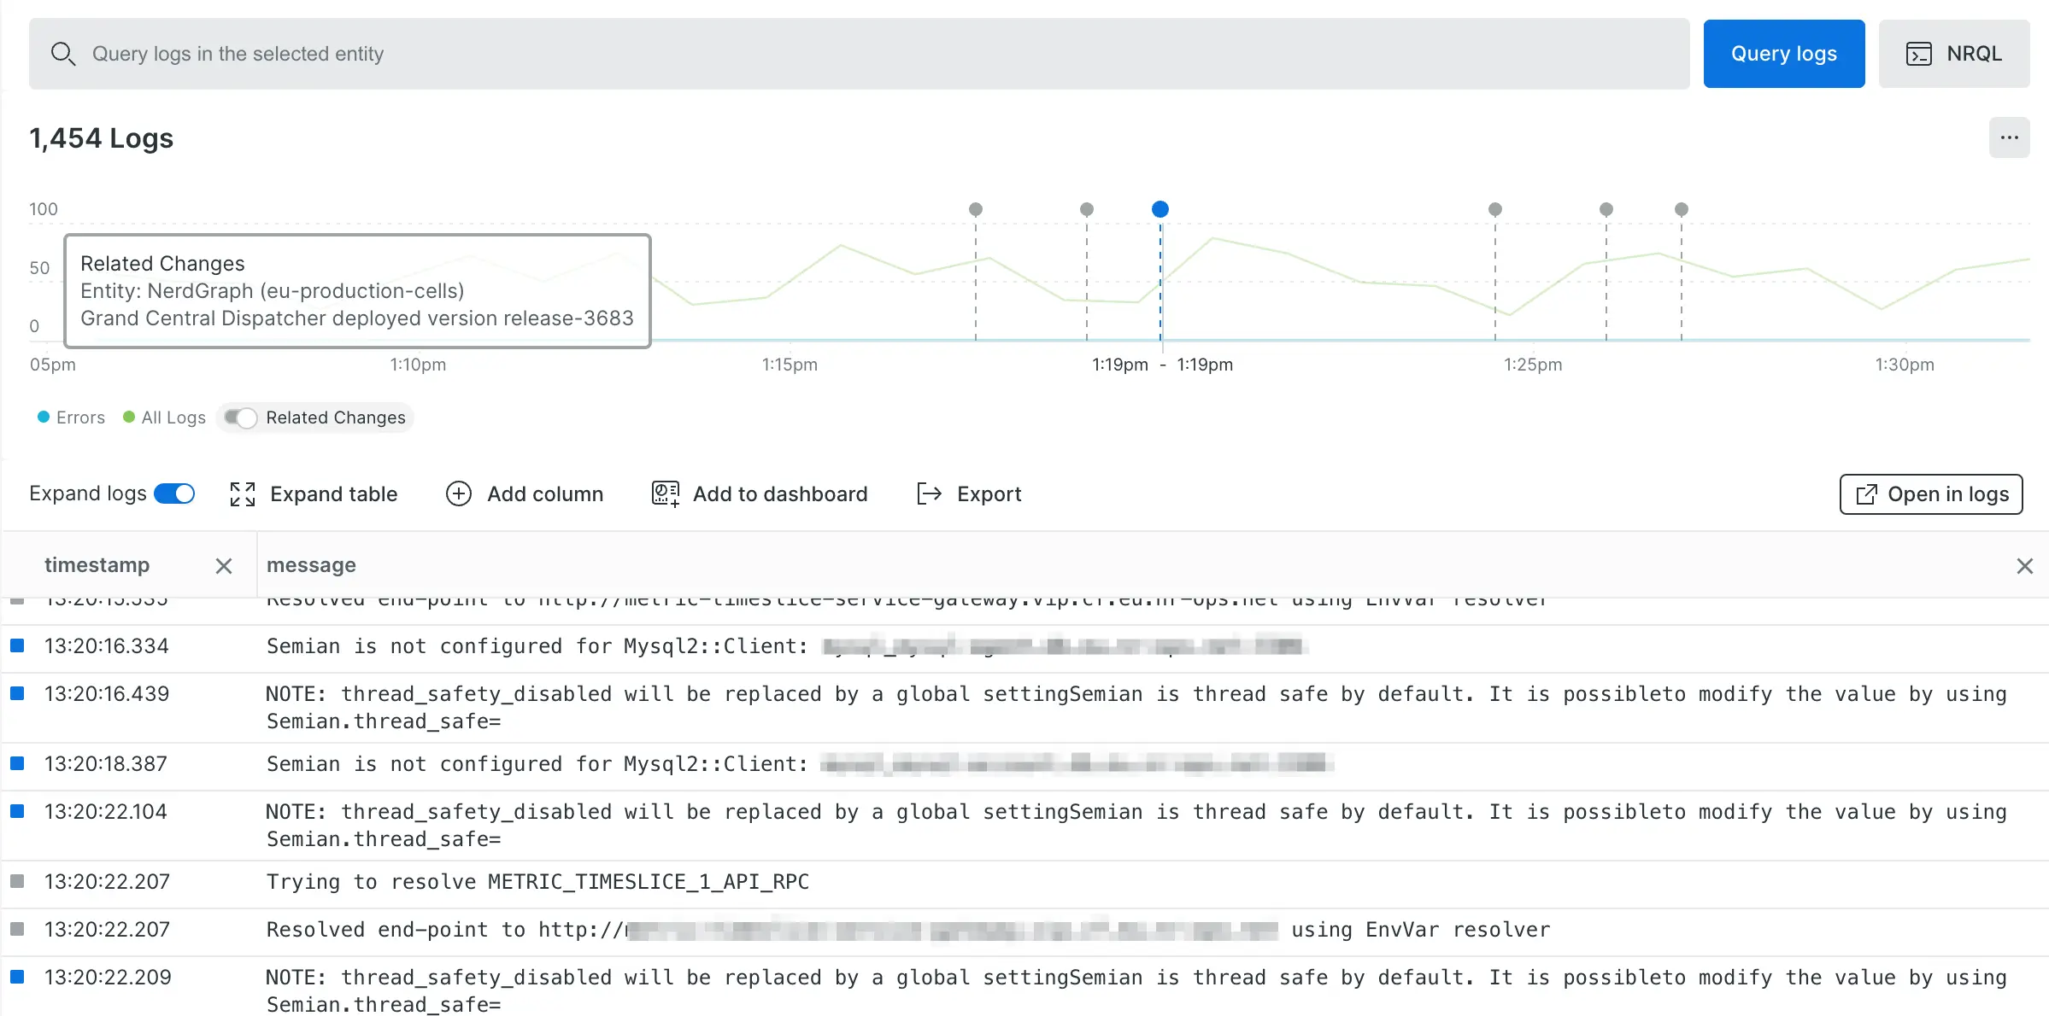2049x1016 pixels.
Task: Click the Open in logs button
Action: click(x=1931, y=494)
